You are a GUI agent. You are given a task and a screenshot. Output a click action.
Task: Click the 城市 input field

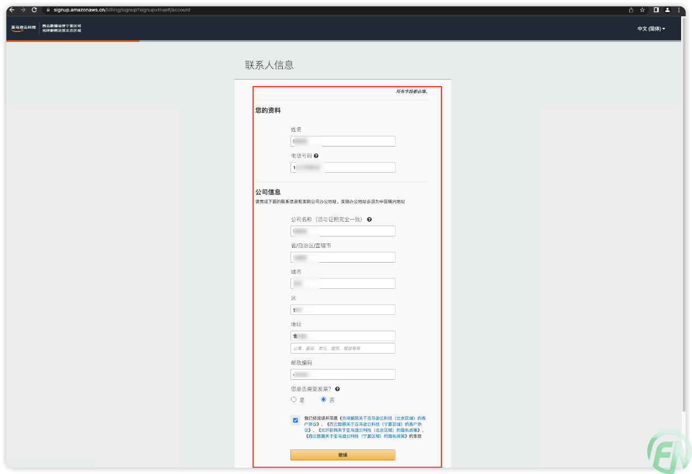[343, 283]
